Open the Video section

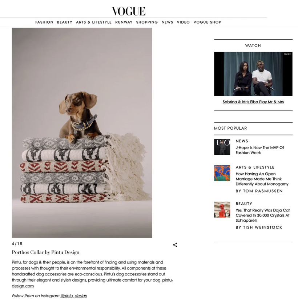183,22
